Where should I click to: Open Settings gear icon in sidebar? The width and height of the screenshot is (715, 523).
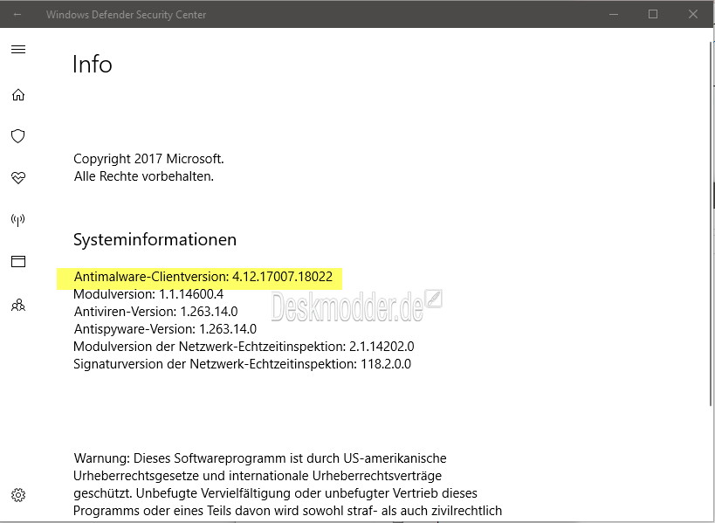click(18, 495)
